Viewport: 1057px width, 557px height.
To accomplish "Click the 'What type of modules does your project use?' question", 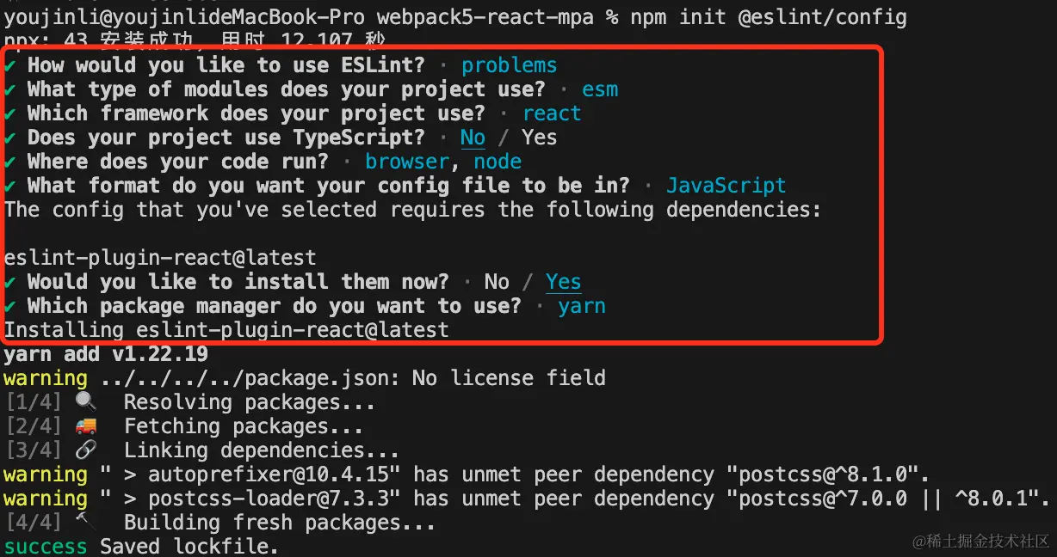I will pyautogui.click(x=286, y=89).
